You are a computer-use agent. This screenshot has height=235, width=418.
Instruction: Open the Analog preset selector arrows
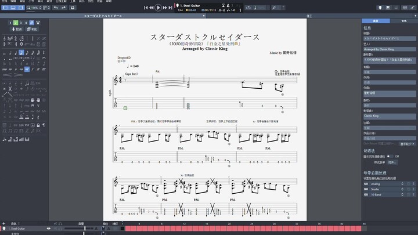pyautogui.click(x=402, y=184)
